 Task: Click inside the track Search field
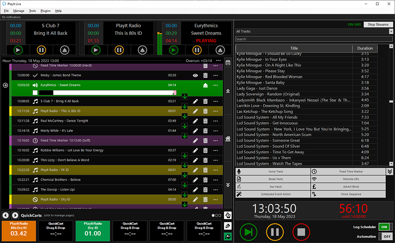pos(312,39)
